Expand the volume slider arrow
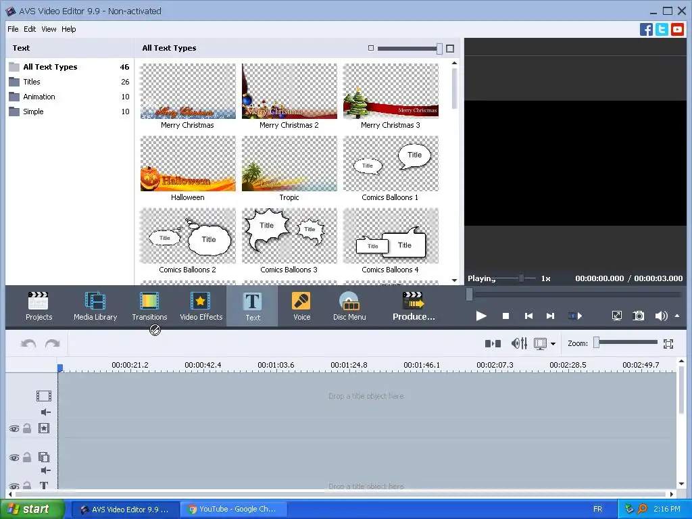Image resolution: width=692 pixels, height=519 pixels. click(677, 316)
